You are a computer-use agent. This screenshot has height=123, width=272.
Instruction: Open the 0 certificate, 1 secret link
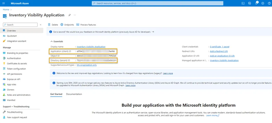(219, 47)
